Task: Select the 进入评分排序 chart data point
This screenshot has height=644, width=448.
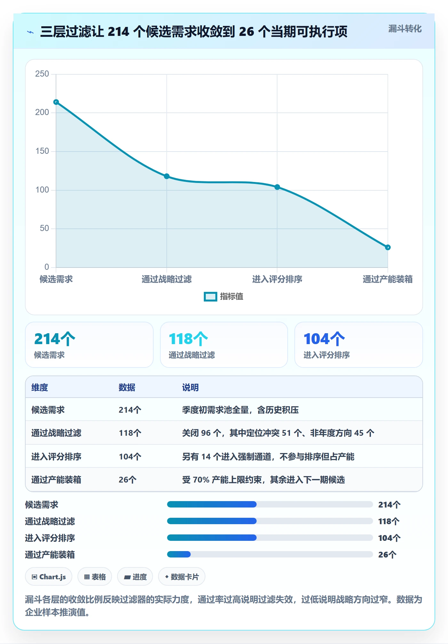Action: [x=277, y=187]
